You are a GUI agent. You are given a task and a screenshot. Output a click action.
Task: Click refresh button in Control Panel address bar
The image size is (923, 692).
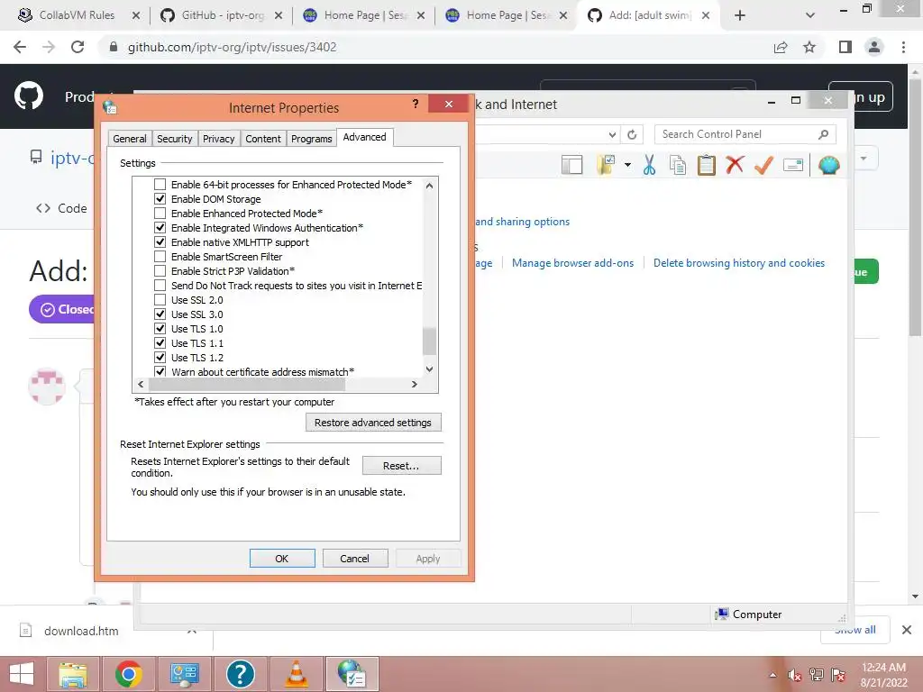tap(632, 135)
